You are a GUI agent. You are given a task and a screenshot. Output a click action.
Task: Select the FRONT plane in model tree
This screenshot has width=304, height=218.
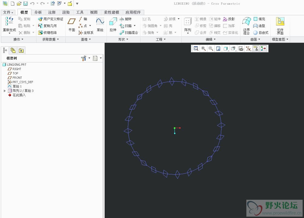point(17,78)
